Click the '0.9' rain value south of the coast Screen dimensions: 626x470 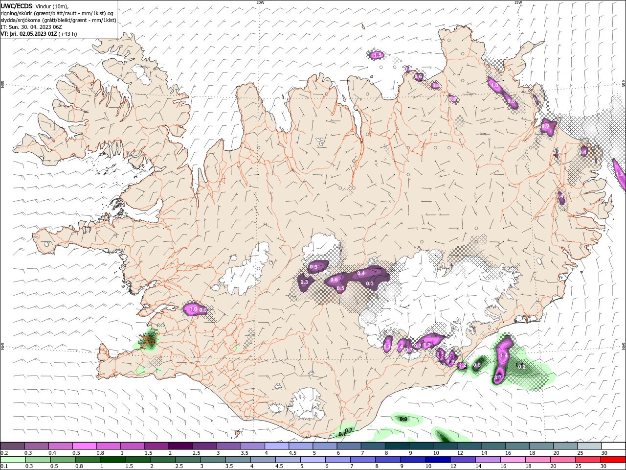pos(403,419)
